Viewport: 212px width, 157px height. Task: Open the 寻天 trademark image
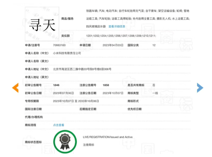(x=42, y=24)
